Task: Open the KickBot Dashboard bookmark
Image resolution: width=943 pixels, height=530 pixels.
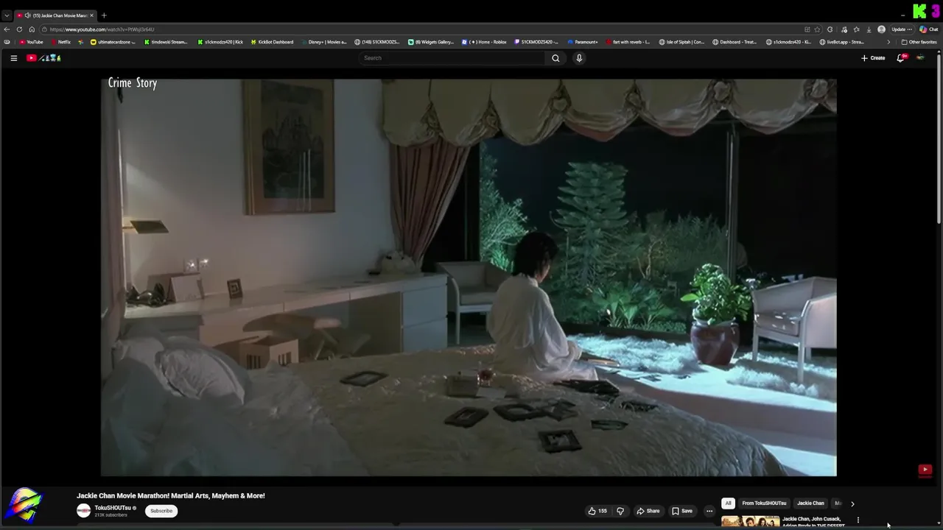Action: [272, 42]
